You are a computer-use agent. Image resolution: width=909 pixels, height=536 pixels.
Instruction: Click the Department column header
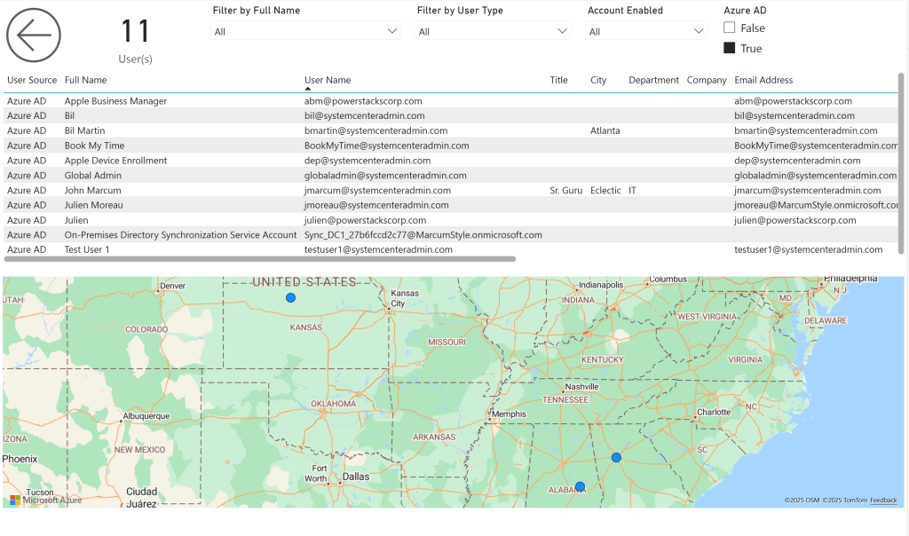[653, 80]
